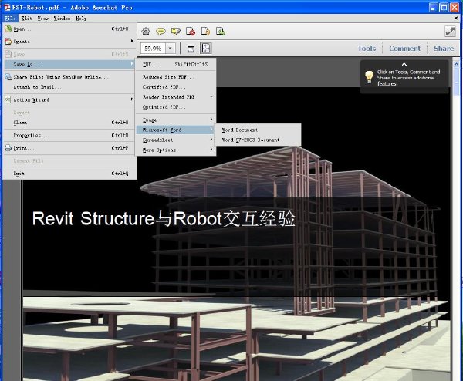
Task: Open the Window menu
Action: coord(62,19)
